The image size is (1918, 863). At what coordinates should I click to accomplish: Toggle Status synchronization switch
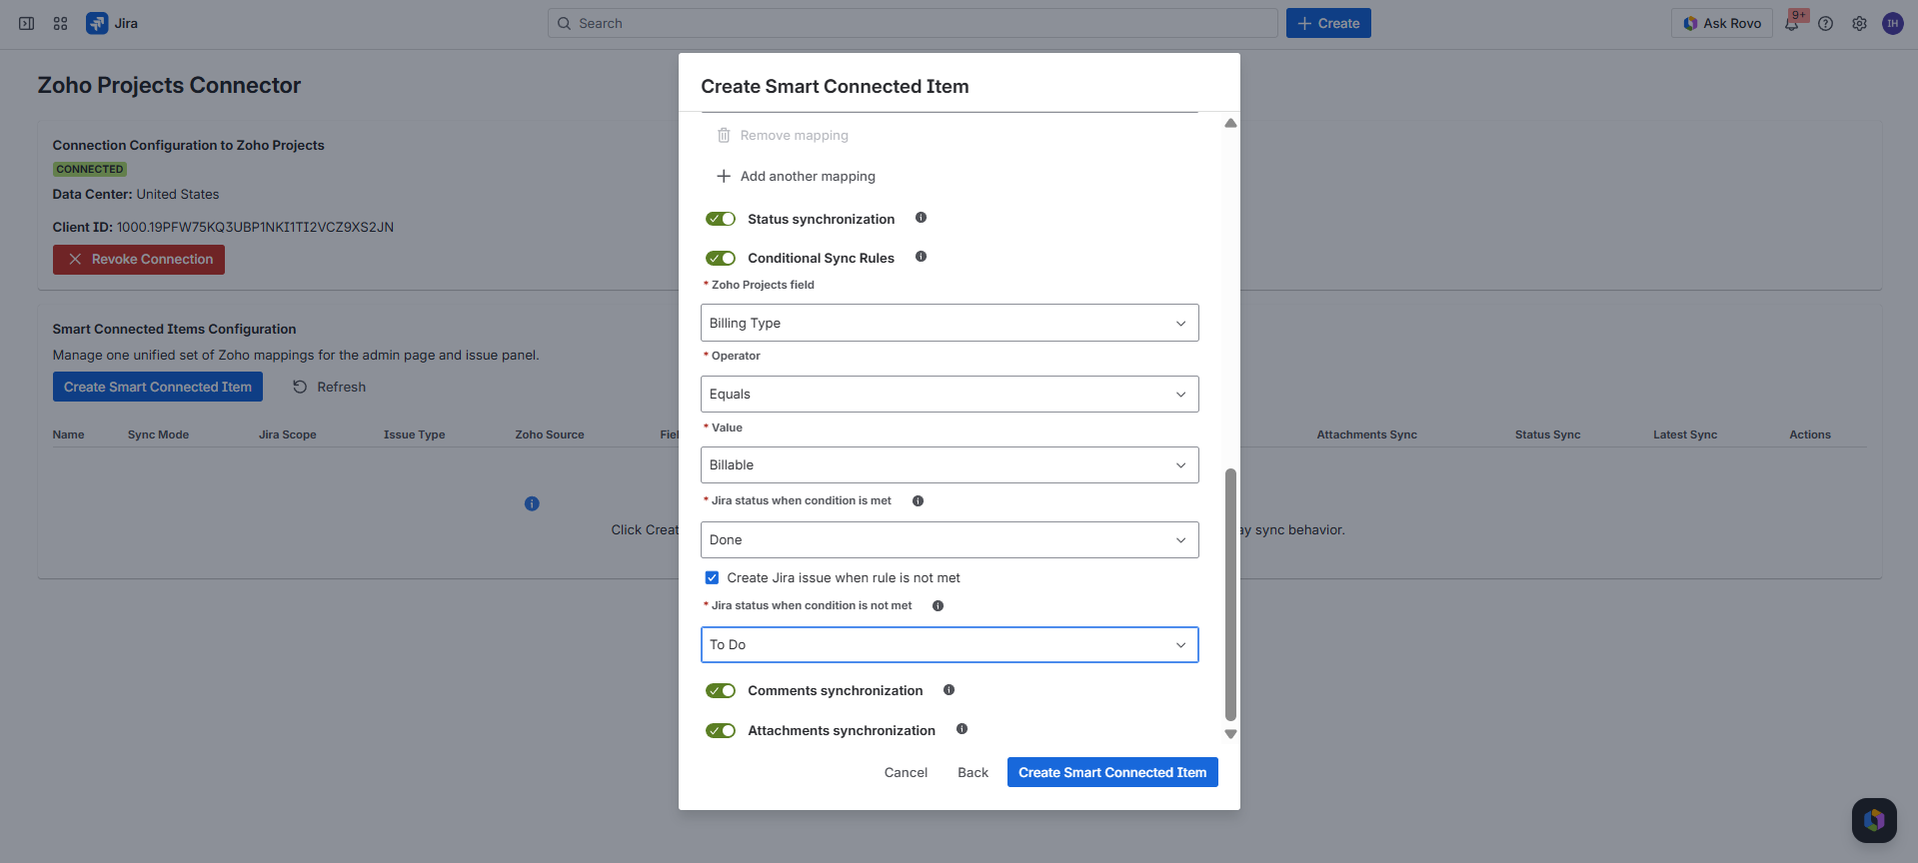tap(721, 219)
